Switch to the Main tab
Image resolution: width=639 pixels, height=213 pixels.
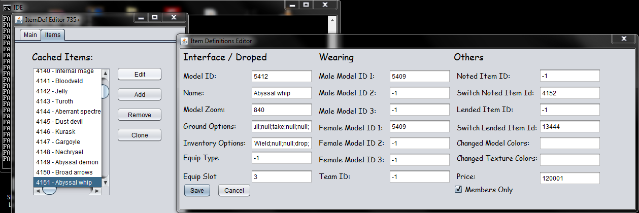(x=30, y=34)
